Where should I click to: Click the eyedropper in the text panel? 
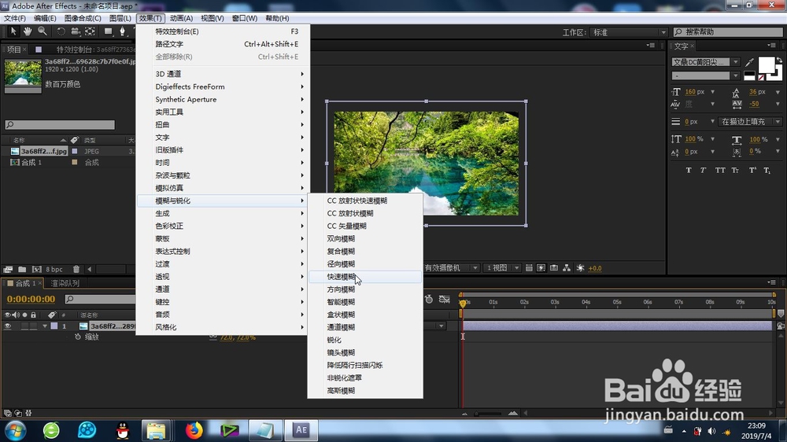(749, 62)
